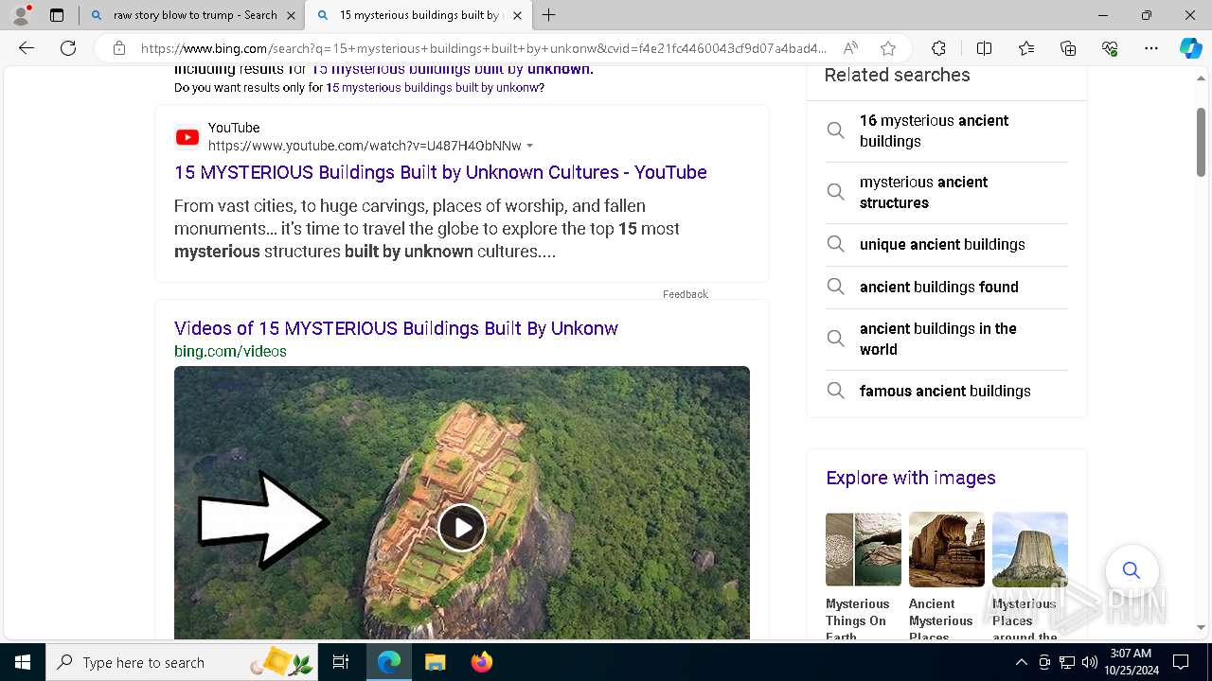
Task: Open network status tray icon
Action: (1066, 662)
